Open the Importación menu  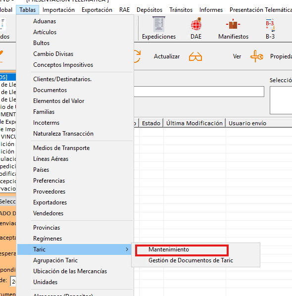(x=58, y=10)
